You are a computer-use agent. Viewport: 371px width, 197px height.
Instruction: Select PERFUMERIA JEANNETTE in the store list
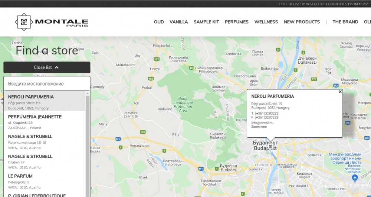pyautogui.click(x=45, y=121)
